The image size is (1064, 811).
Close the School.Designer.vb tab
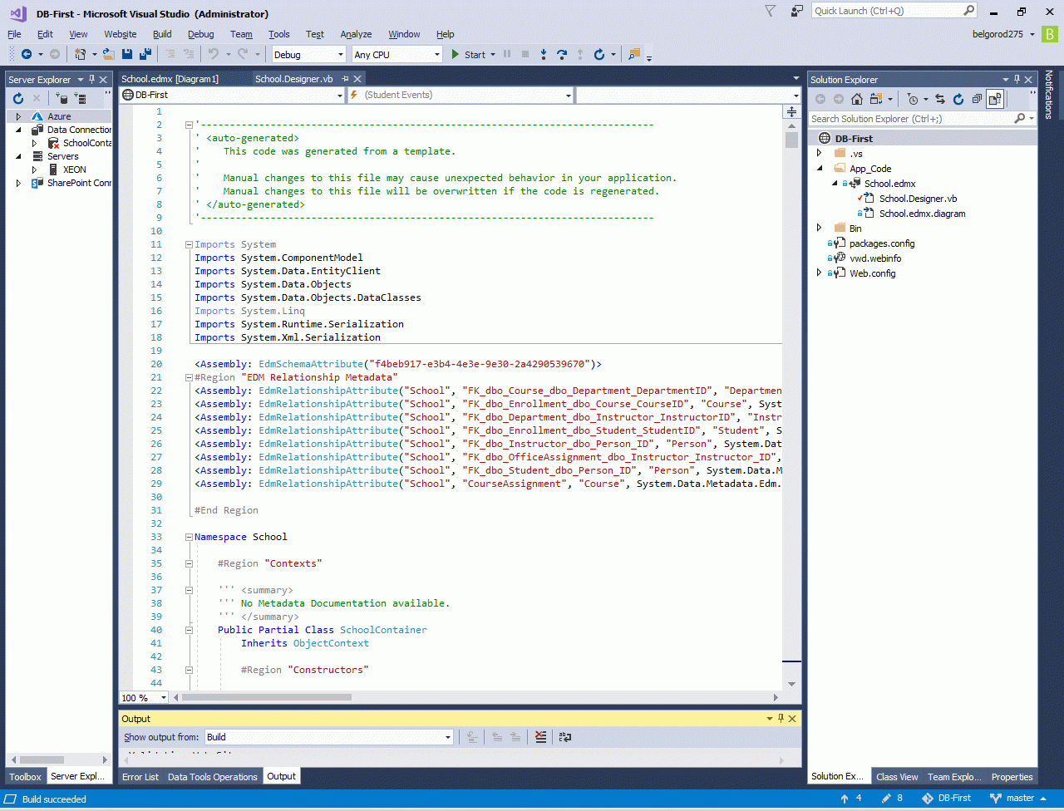357,79
